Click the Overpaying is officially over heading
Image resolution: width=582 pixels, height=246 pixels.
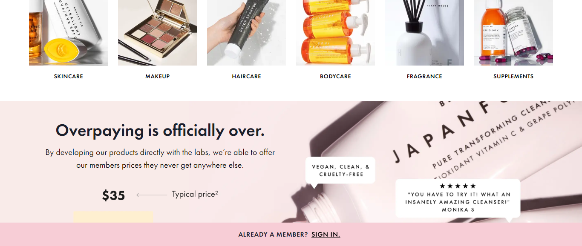tap(160, 130)
